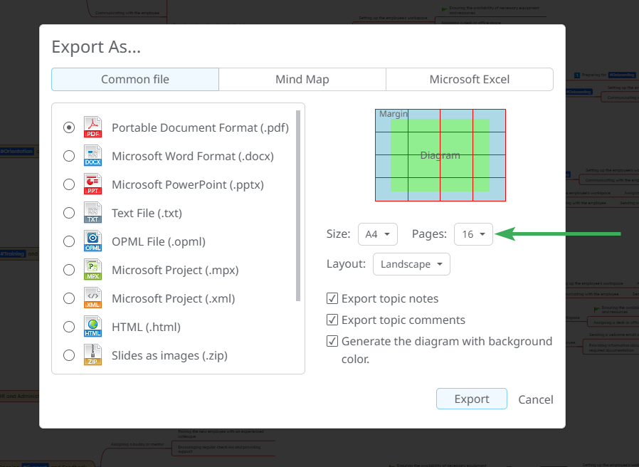639x467 pixels.
Task: Select Microsoft Word Format radio button
Action: (69, 156)
